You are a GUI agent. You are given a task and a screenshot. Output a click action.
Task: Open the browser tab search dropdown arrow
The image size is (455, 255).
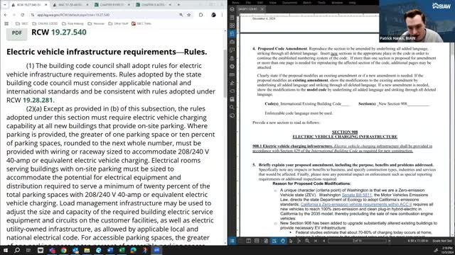[x=5, y=5]
